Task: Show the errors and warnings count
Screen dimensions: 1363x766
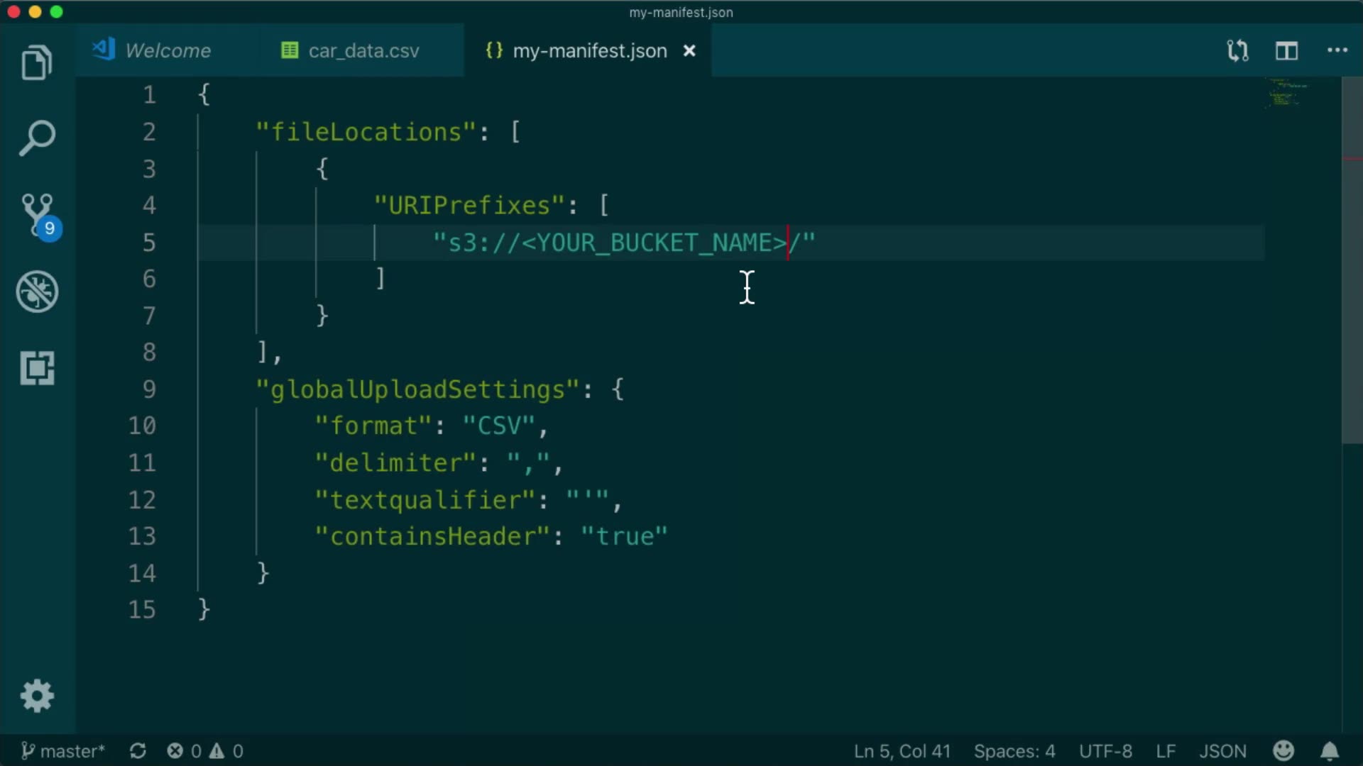Action: click(205, 751)
